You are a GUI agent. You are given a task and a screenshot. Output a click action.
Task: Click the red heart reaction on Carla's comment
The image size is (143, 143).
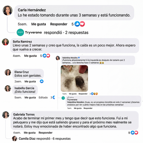(x=82, y=24)
